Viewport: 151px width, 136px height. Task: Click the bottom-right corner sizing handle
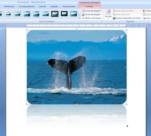point(126,105)
